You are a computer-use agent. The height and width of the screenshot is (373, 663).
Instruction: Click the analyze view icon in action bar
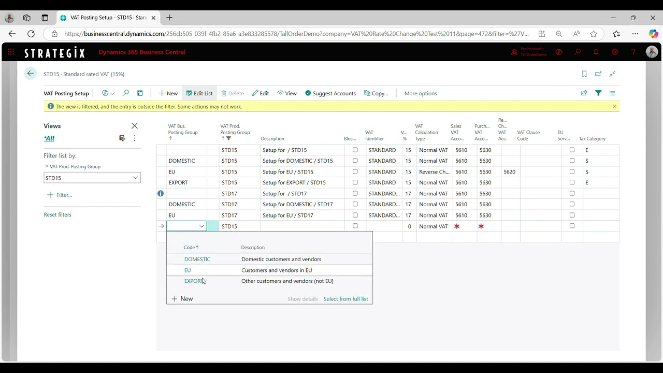pos(140,93)
